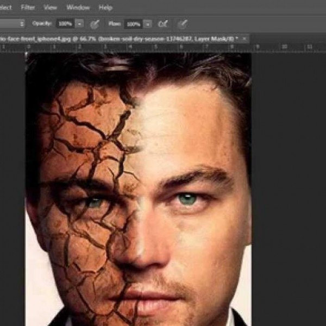Click the vertical ruler left of canvas

pyautogui.click(x=2, y=163)
